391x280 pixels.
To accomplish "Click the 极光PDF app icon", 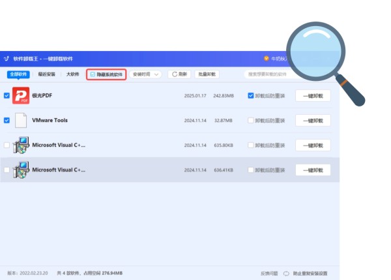I will (x=21, y=95).
